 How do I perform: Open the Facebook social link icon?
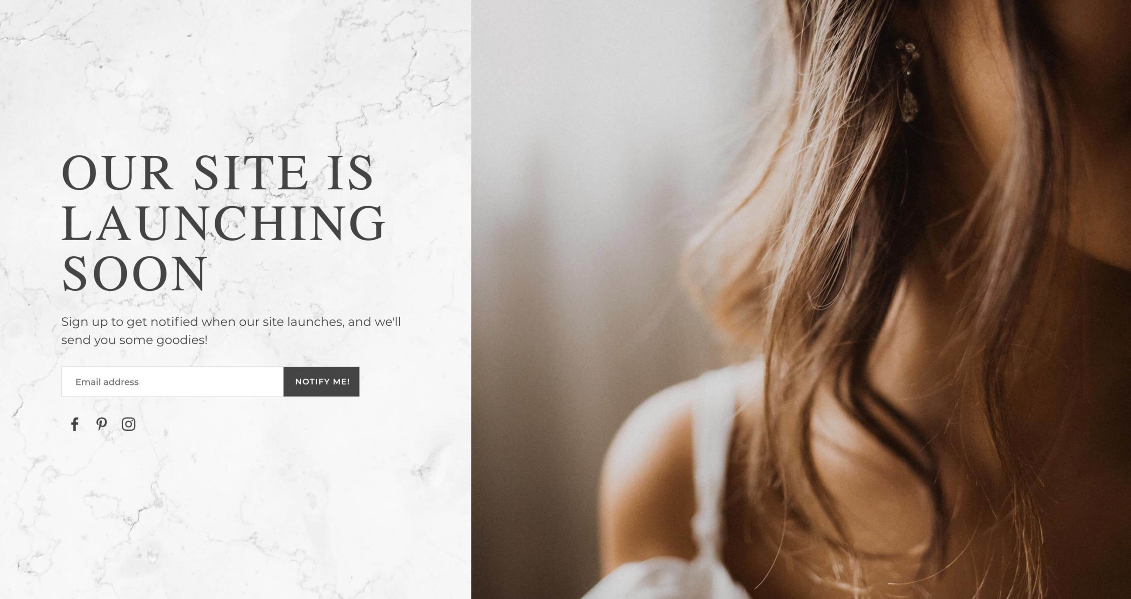[x=75, y=424]
